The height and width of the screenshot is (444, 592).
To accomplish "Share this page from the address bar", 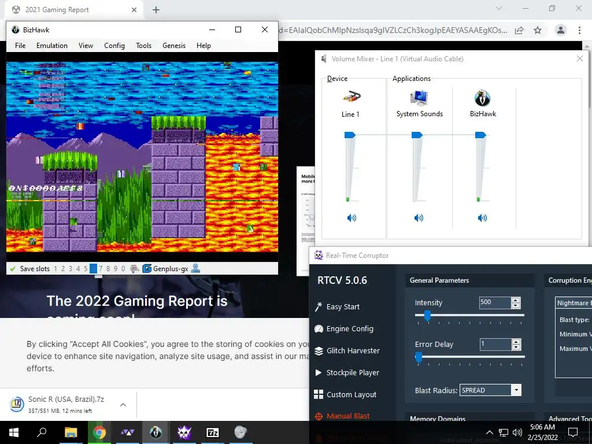I will pos(519,30).
